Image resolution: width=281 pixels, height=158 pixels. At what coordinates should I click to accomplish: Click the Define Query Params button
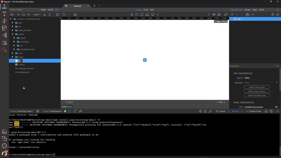coord(256,91)
